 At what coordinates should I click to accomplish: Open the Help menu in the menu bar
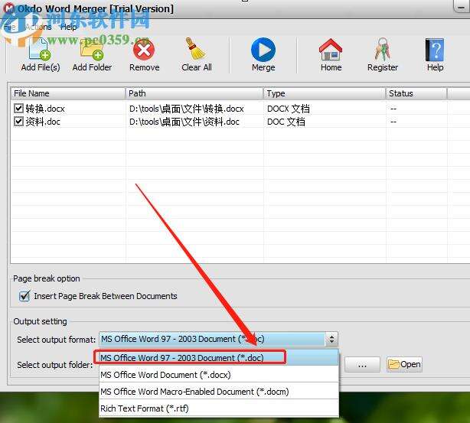(x=69, y=27)
